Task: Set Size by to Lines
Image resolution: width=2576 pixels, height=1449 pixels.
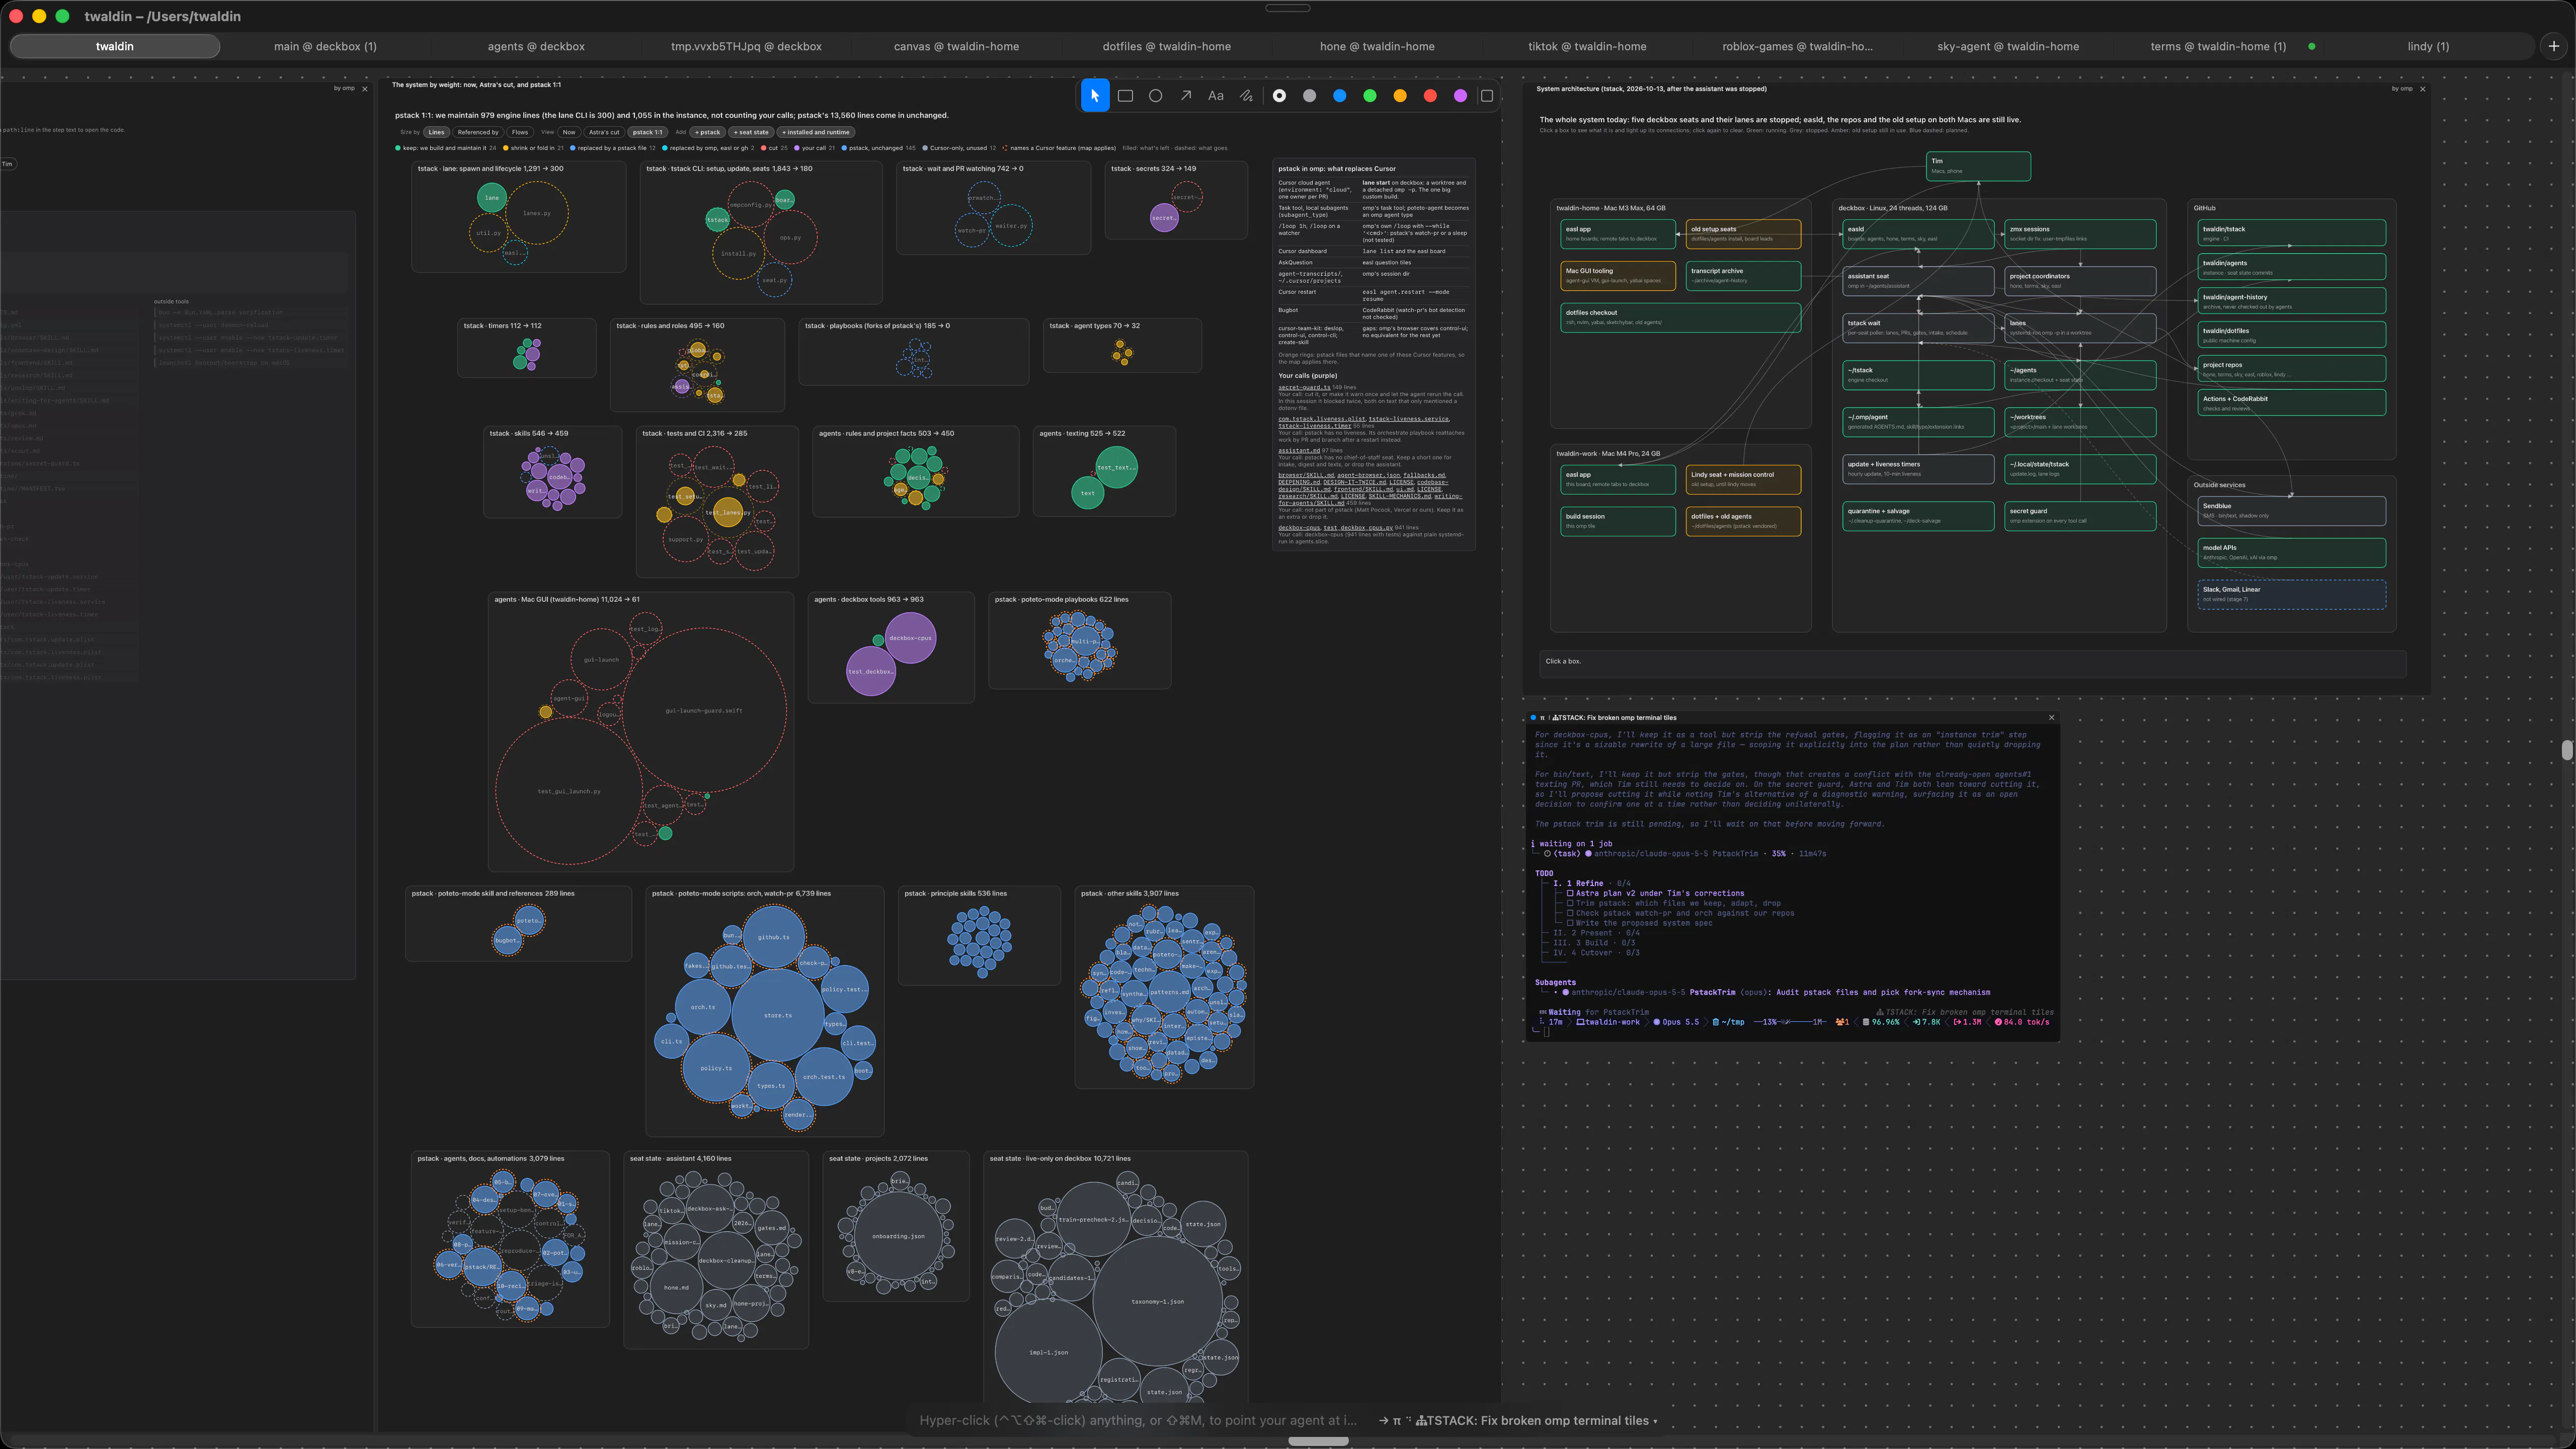Action: [x=436, y=132]
